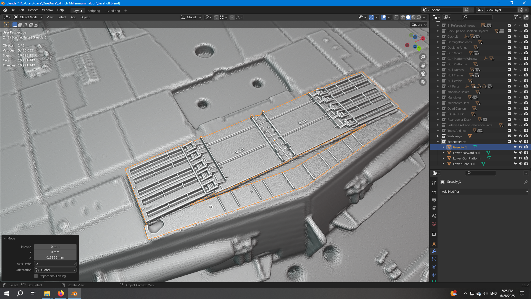This screenshot has height=299, width=531.
Task: Click the pan hand viewport gizmo
Action: (423, 65)
